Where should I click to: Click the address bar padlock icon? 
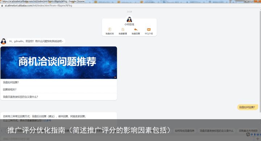pos(2,5)
